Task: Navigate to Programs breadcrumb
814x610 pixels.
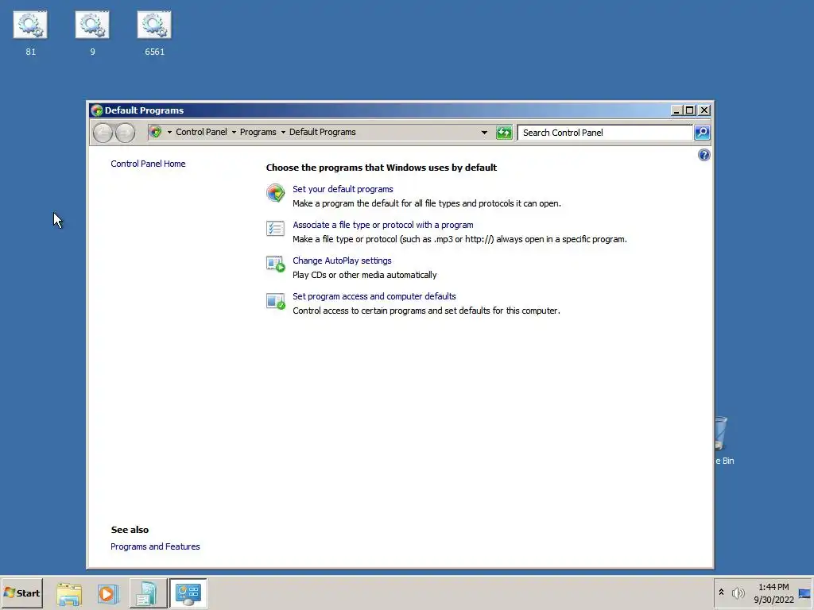Action: (258, 132)
